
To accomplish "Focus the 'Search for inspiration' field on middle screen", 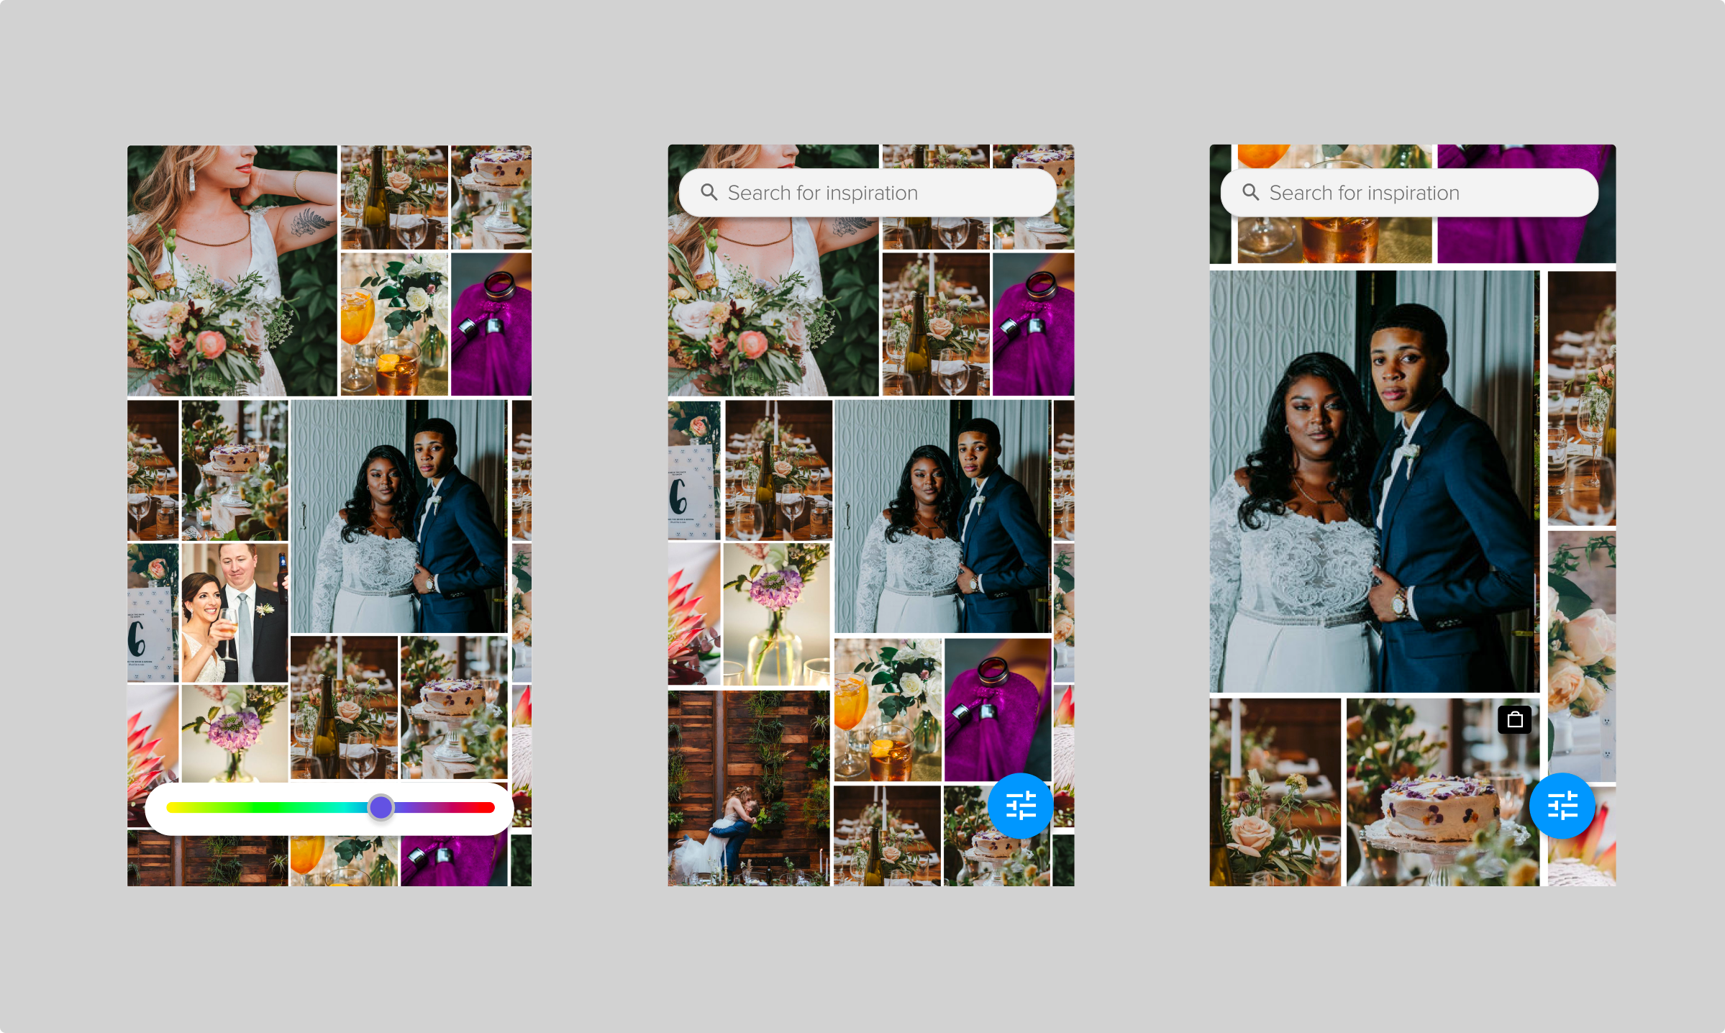I will 863,192.
